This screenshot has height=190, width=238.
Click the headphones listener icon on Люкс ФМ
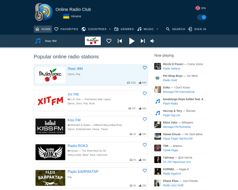point(129,83)
